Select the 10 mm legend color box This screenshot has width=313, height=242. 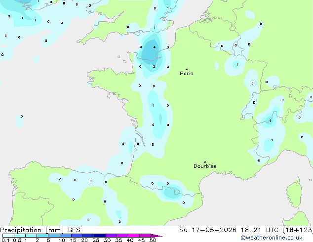coord(65,236)
